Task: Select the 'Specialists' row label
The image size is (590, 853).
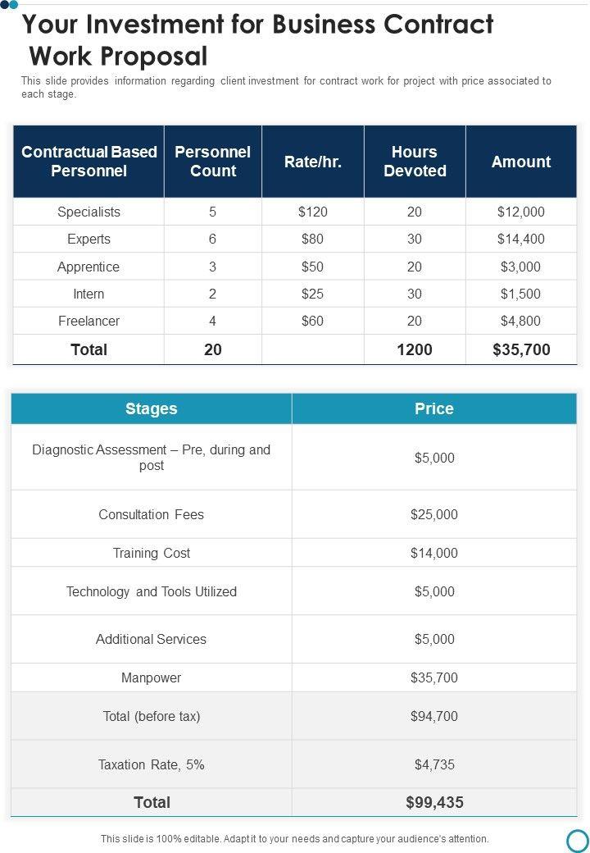Action: tap(88, 212)
